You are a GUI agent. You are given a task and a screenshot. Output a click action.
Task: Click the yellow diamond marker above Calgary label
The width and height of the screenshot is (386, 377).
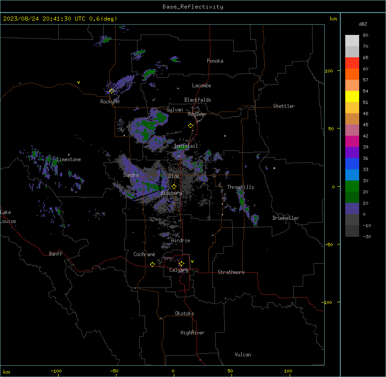click(181, 264)
